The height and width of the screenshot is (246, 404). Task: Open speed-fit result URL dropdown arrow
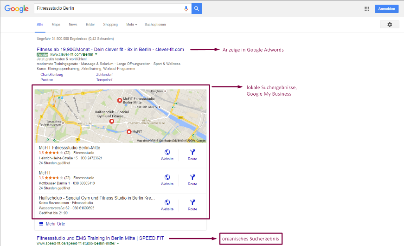click(118, 243)
